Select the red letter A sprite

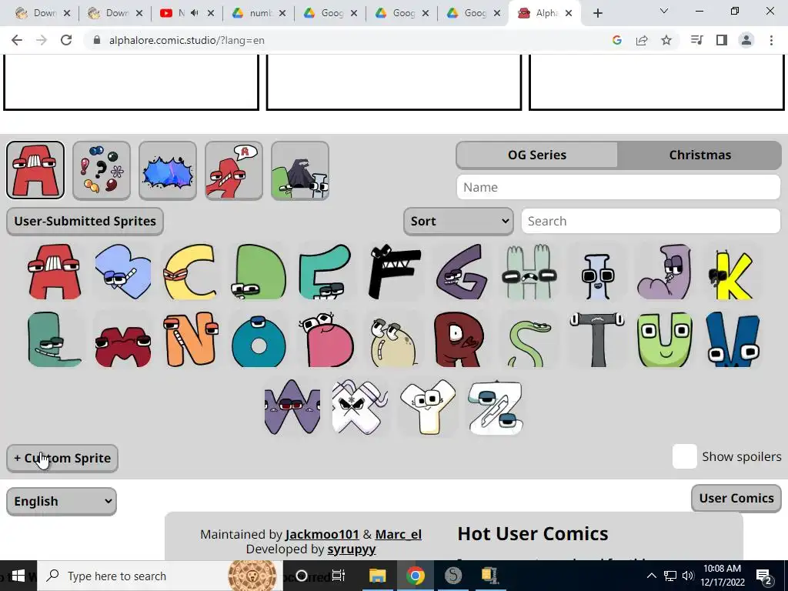[55, 272]
